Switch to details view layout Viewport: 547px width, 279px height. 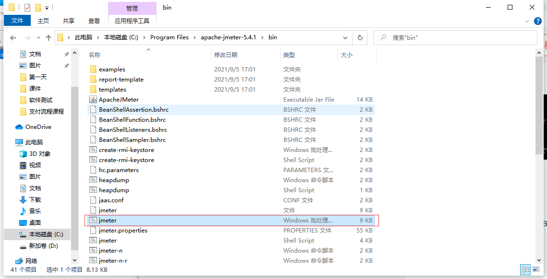[x=525, y=269]
